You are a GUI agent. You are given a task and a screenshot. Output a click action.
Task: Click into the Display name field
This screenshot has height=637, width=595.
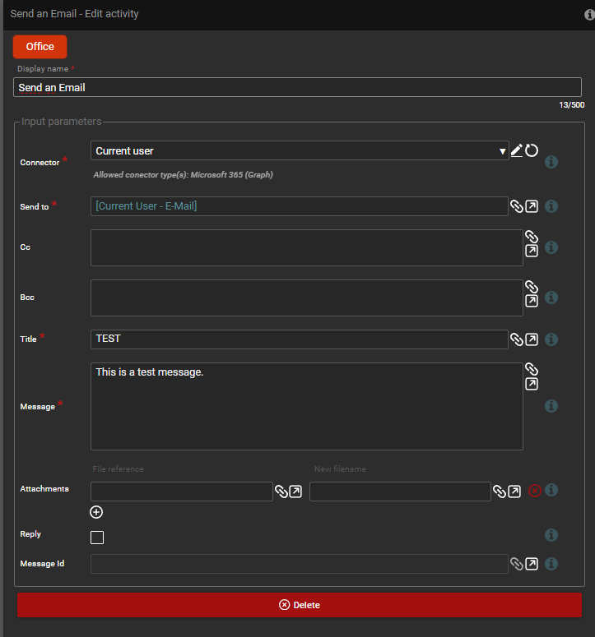296,87
